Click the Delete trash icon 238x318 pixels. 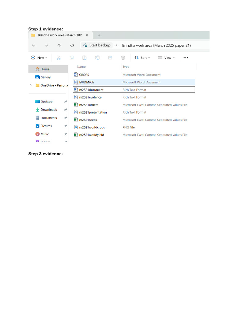[123, 57]
